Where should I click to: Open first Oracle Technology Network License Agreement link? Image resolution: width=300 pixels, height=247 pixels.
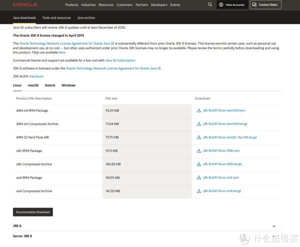tap(67, 43)
